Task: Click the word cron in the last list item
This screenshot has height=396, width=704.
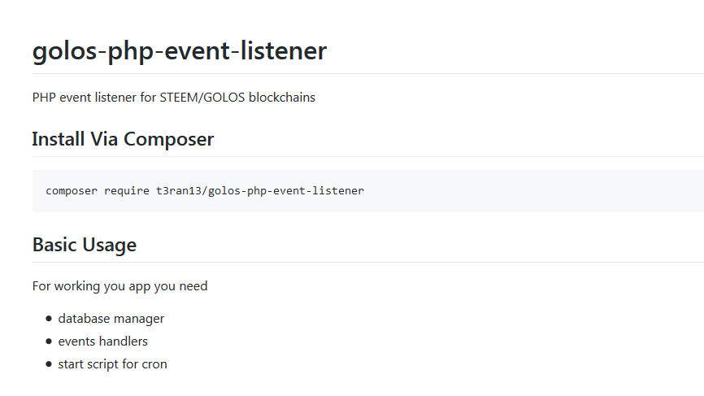Action: click(154, 364)
